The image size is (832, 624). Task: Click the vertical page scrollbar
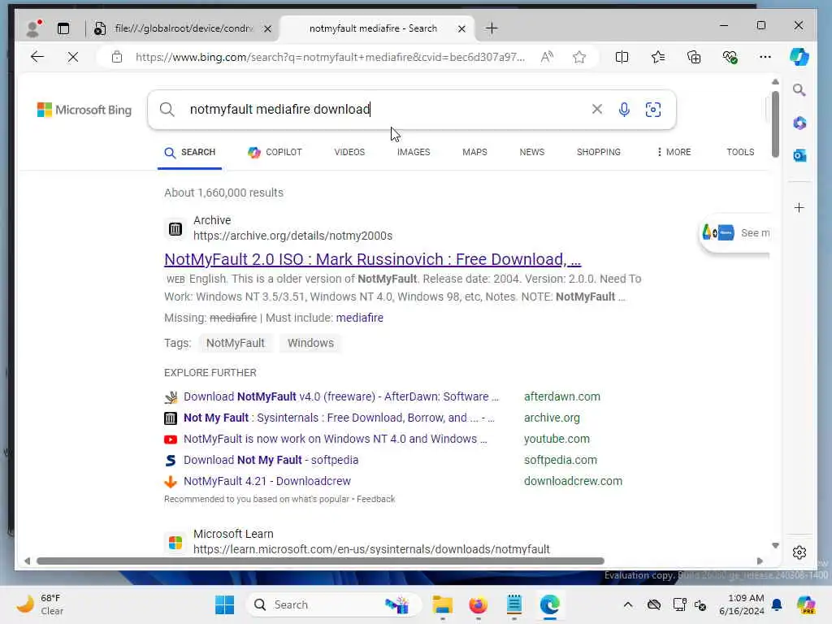point(775,124)
